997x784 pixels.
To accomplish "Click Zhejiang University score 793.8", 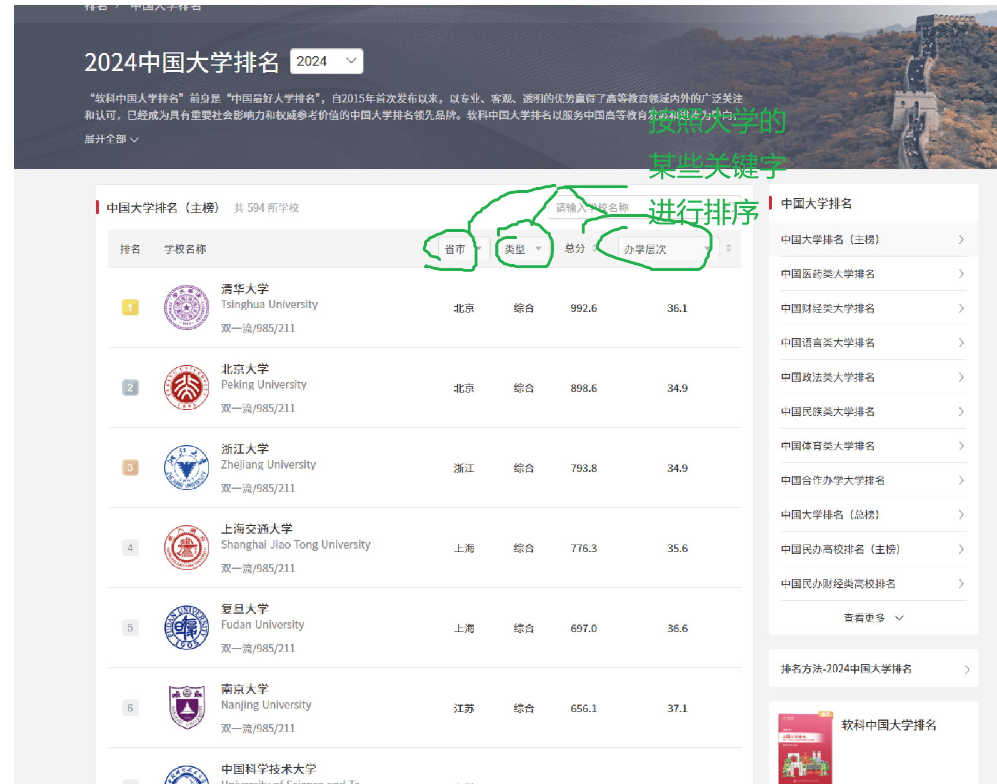I will click(x=583, y=468).
